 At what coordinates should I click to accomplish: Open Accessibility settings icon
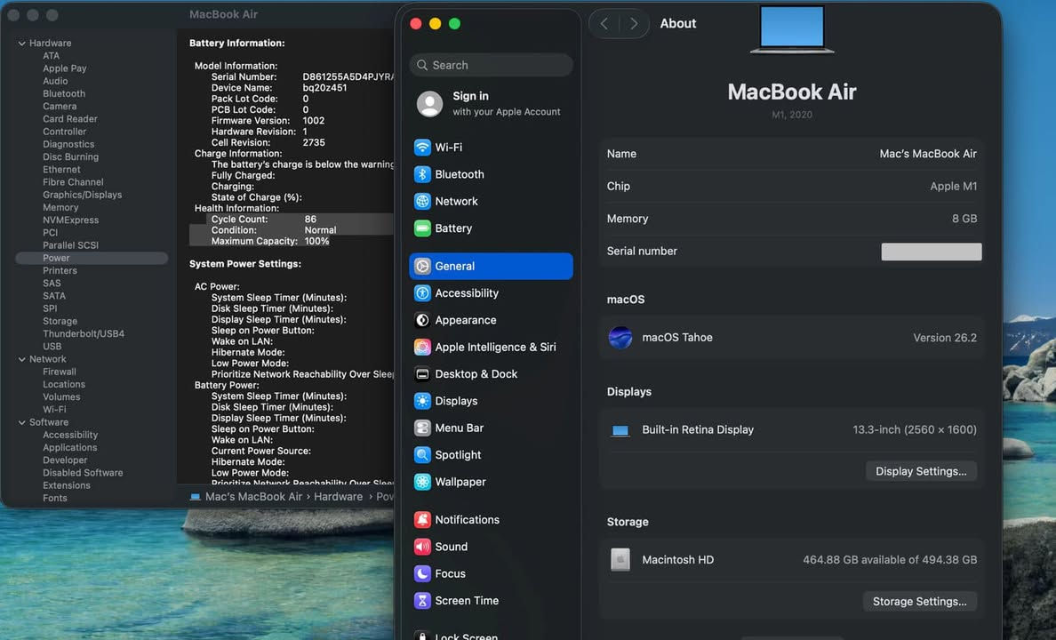[x=423, y=293]
